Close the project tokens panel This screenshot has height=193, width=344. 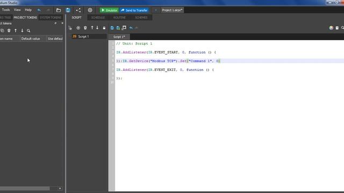62,23
